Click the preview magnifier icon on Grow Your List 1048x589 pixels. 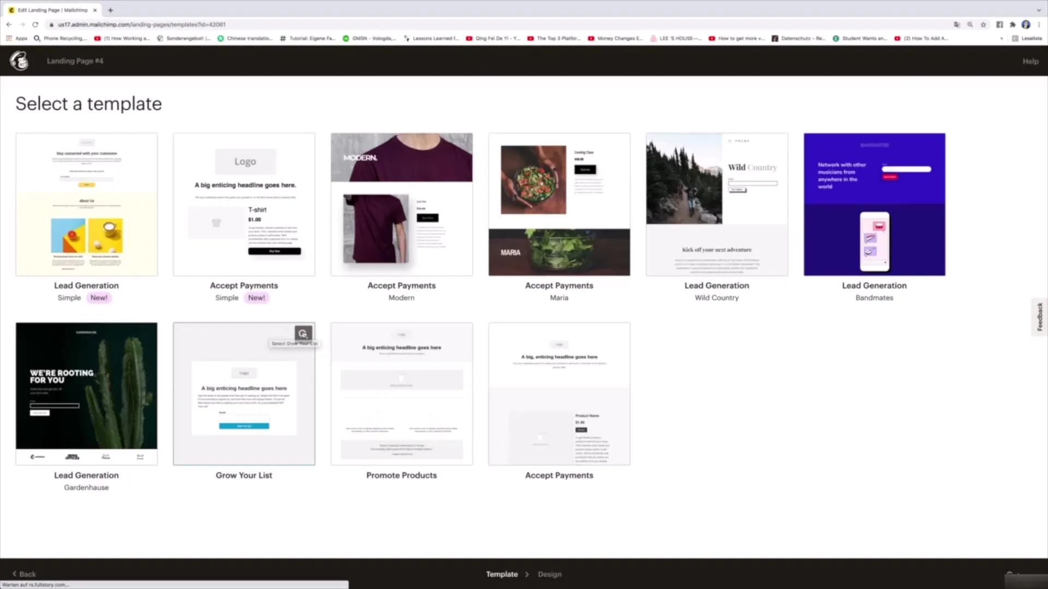tap(303, 333)
